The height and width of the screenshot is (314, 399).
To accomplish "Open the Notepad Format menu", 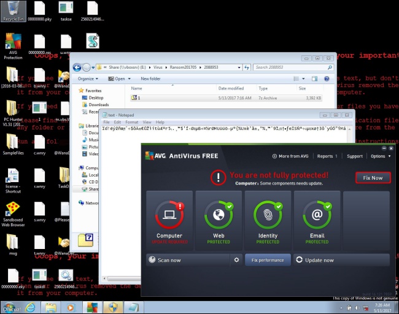I will 132,122.
